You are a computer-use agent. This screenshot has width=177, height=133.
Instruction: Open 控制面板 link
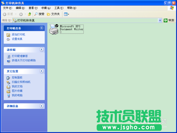17,78
